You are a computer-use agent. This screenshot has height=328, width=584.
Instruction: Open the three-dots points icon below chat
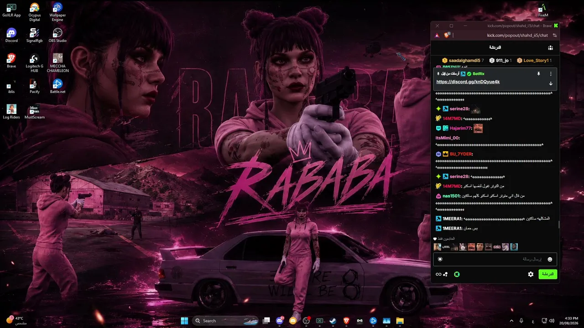[x=445, y=274]
